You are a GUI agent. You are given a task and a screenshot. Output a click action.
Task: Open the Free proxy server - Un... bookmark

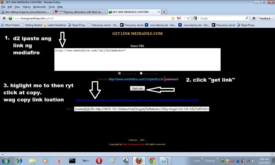point(103,25)
